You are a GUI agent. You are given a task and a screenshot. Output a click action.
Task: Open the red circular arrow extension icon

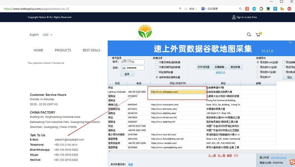[x=289, y=9]
